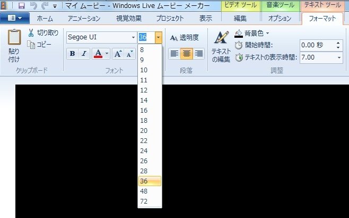Click the Redo arrow in quick access
The height and width of the screenshot is (218, 349).
click(45, 6)
